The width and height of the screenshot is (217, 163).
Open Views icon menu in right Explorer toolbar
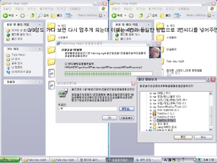(x=178, y=15)
